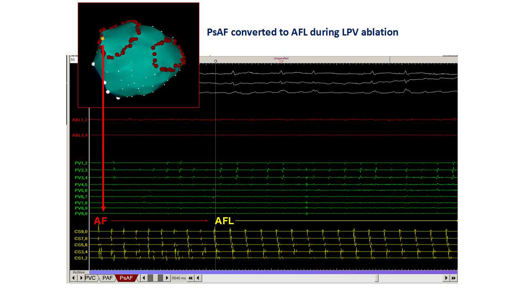Click the horizontal scrollbar thumb

click(x=377, y=278)
